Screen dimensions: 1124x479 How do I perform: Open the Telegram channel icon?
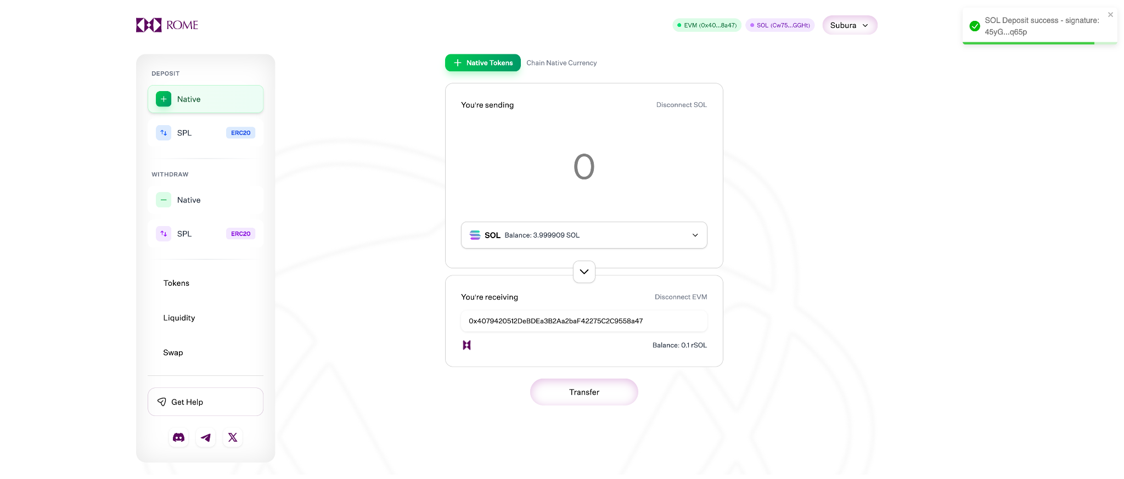206,438
